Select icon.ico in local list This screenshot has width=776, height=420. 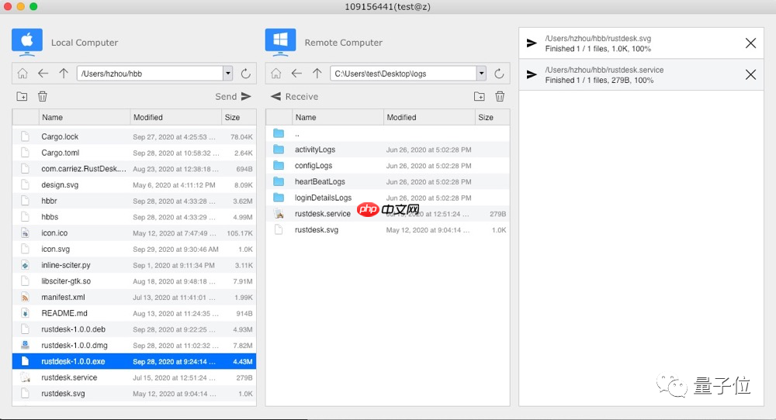[134, 232]
